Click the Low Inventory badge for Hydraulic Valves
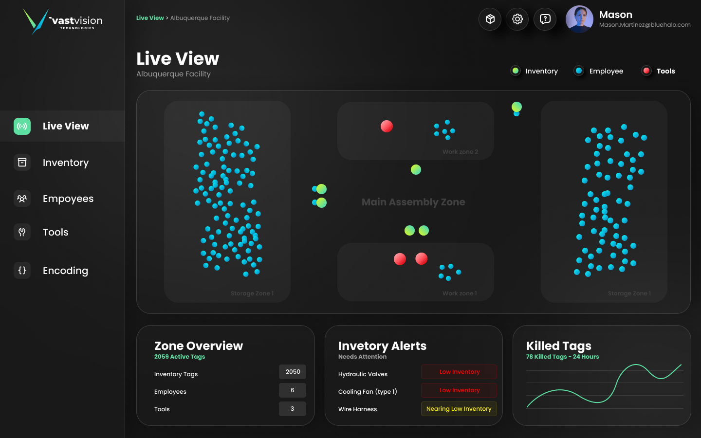This screenshot has height=438, width=701. (459, 371)
